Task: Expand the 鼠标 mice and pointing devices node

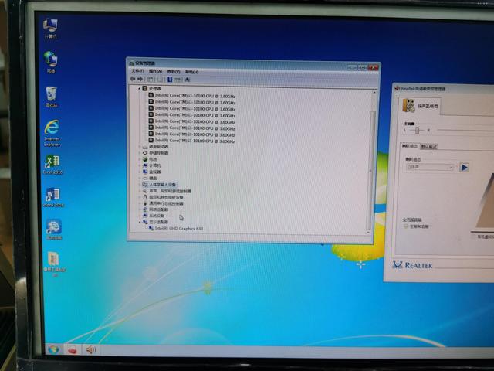Action: 140,197
